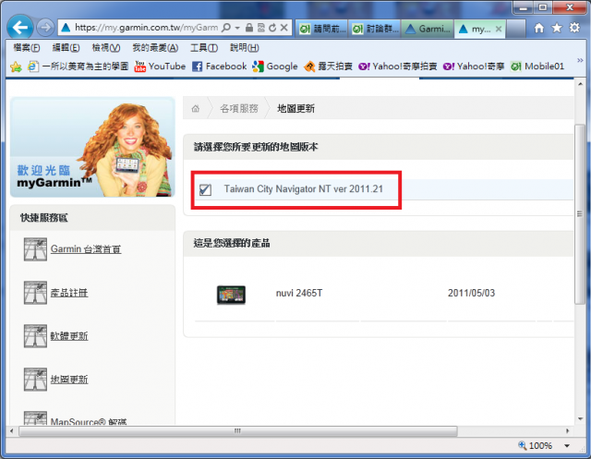This screenshot has width=591, height=459.
Task: Click the search magnifier in address bar
Action: [225, 28]
